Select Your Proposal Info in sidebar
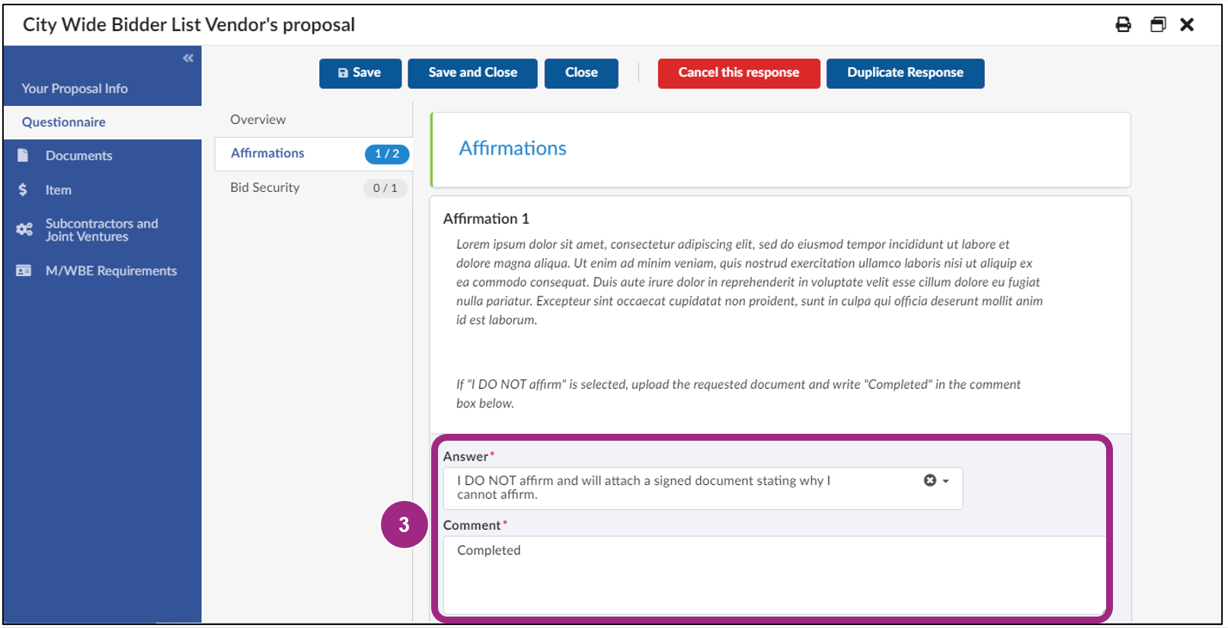Image resolution: width=1228 pixels, height=628 pixels. point(75,88)
